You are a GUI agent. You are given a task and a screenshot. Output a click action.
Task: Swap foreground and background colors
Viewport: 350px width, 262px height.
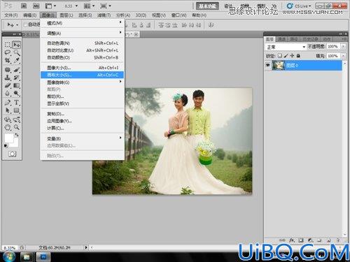[17, 135]
